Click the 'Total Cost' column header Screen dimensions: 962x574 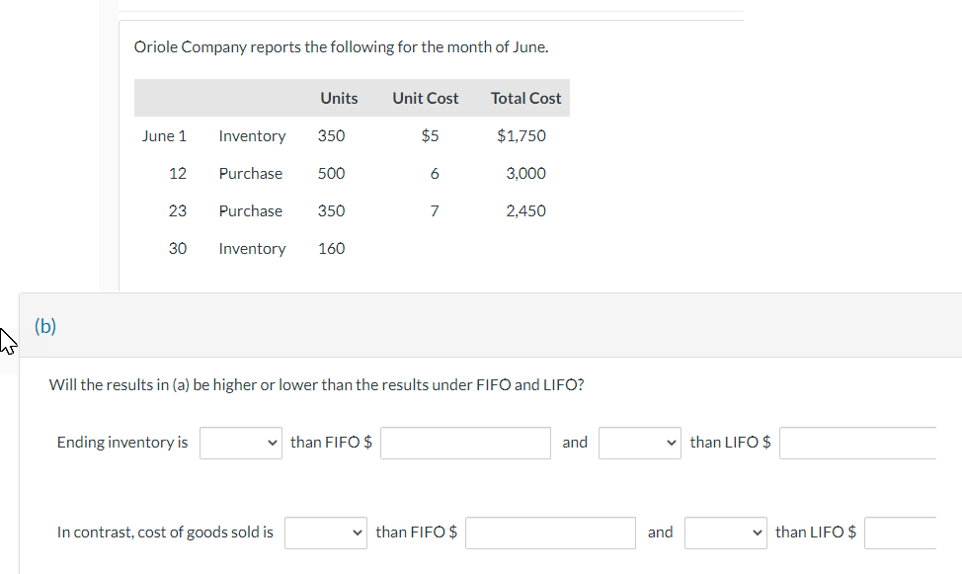524,98
